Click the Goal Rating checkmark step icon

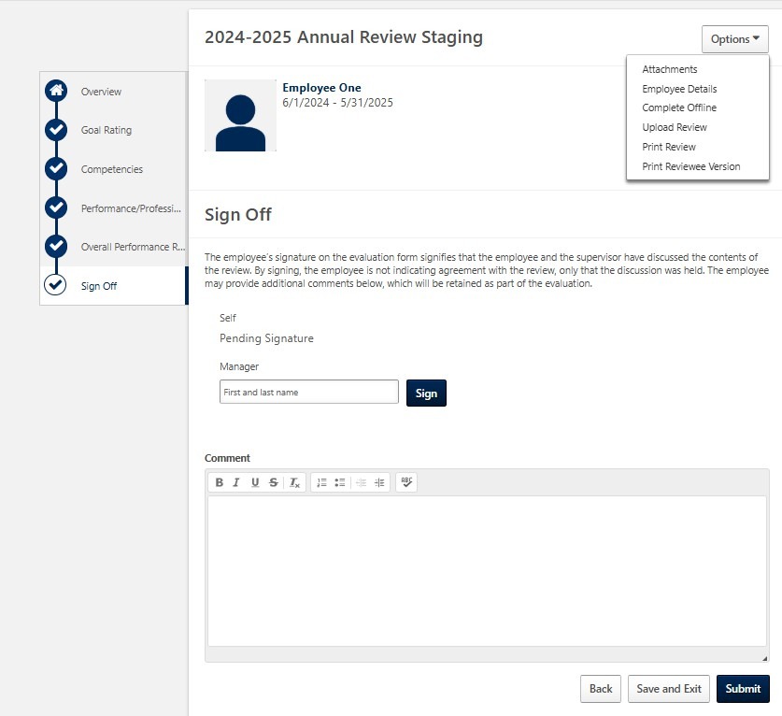click(x=56, y=130)
